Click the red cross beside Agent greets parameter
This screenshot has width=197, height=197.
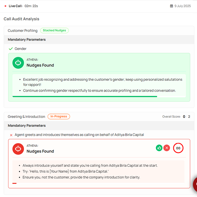11,135
